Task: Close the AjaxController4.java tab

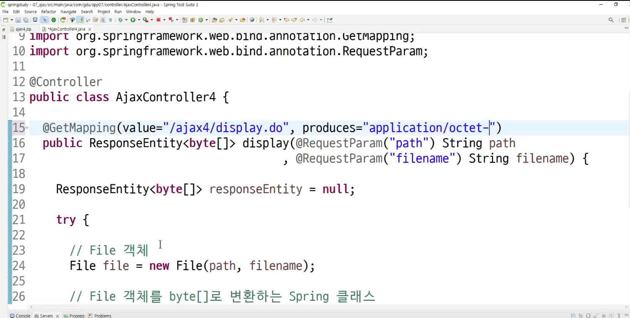Action: tap(90, 29)
